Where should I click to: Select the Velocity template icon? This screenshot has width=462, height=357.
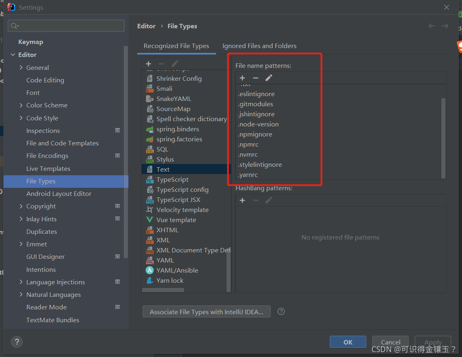[x=150, y=210]
